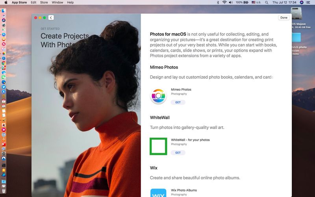
Task: Go back using the chevron button
Action: [x=51, y=18]
